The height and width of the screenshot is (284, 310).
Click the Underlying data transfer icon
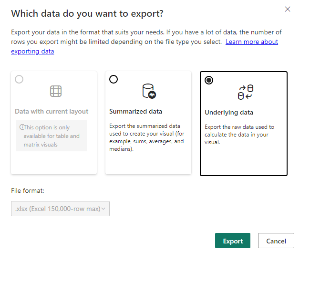pos(246,92)
